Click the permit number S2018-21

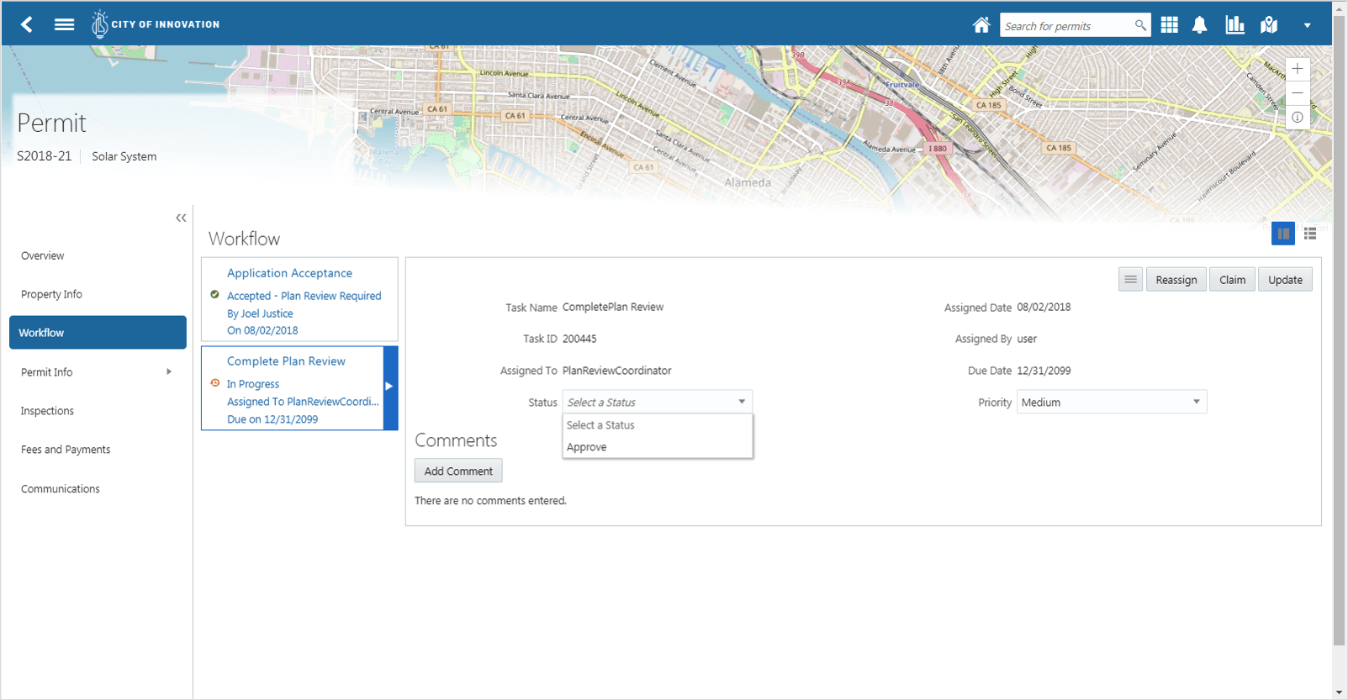(x=45, y=156)
